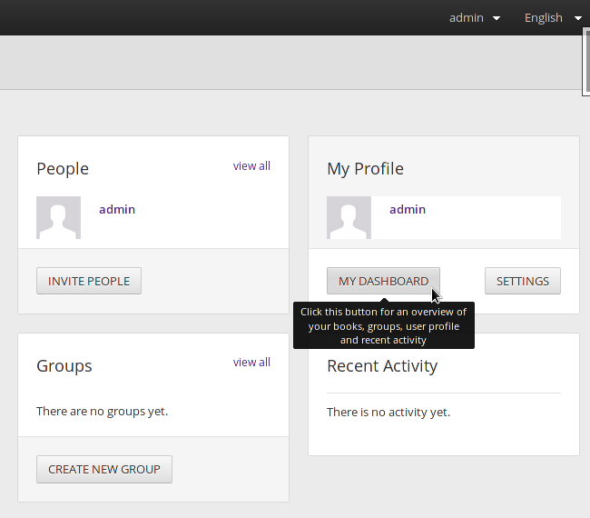Click the vertical scrollbar at right edge
The height and width of the screenshot is (518, 590).
click(x=586, y=61)
